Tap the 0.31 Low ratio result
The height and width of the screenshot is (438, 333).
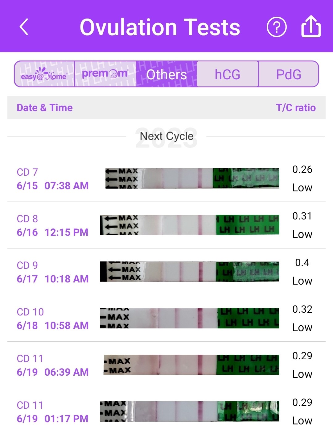click(x=302, y=225)
